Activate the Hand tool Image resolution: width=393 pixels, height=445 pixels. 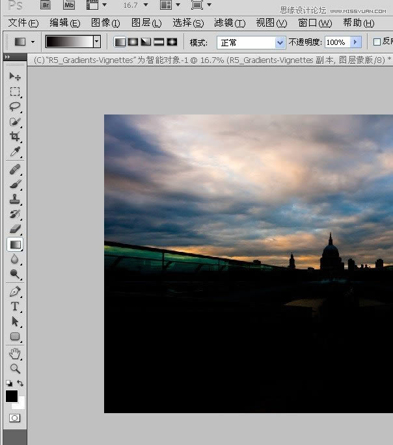(15, 353)
